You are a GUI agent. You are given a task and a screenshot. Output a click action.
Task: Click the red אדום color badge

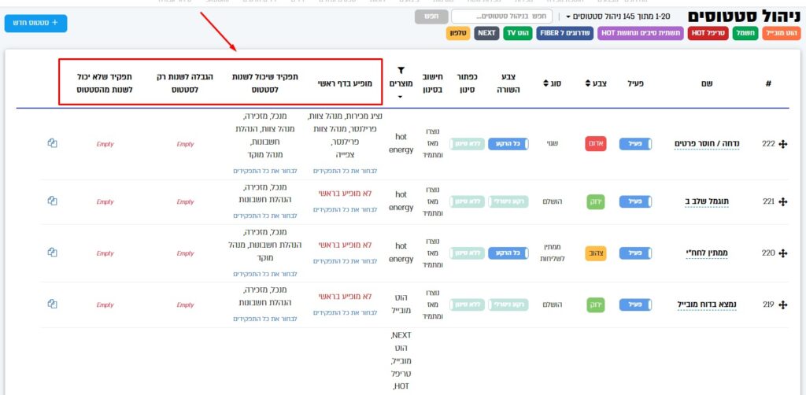coord(596,144)
